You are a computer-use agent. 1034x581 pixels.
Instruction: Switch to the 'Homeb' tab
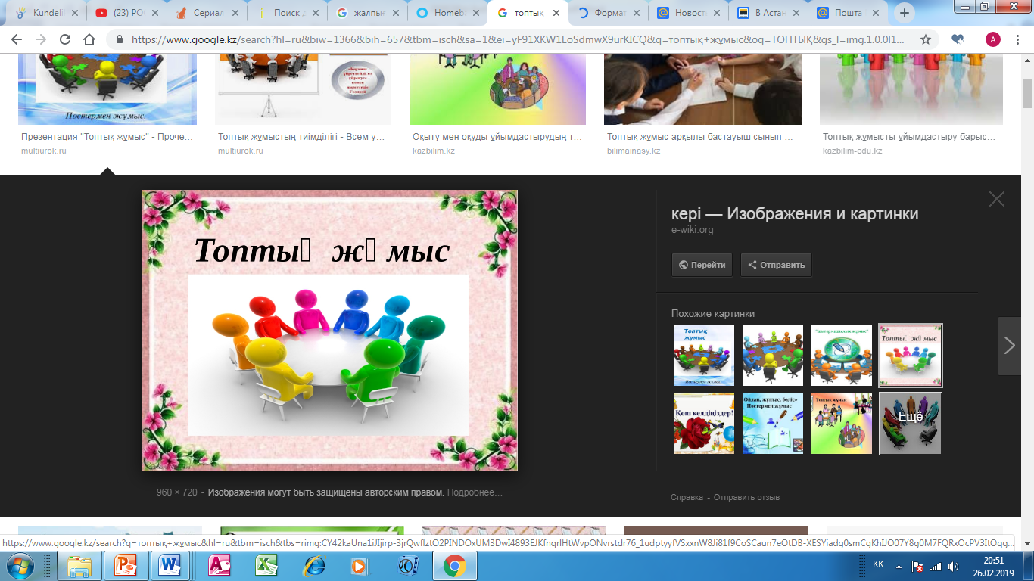click(x=450, y=13)
